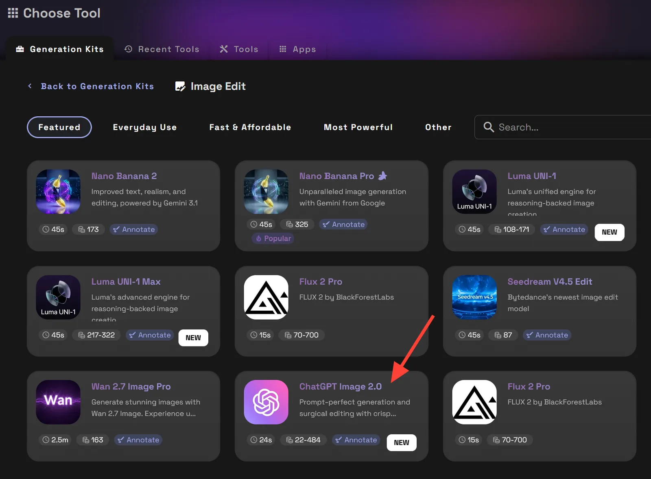Open the Seedream V4.5 Edit thumbnail

[x=474, y=297]
